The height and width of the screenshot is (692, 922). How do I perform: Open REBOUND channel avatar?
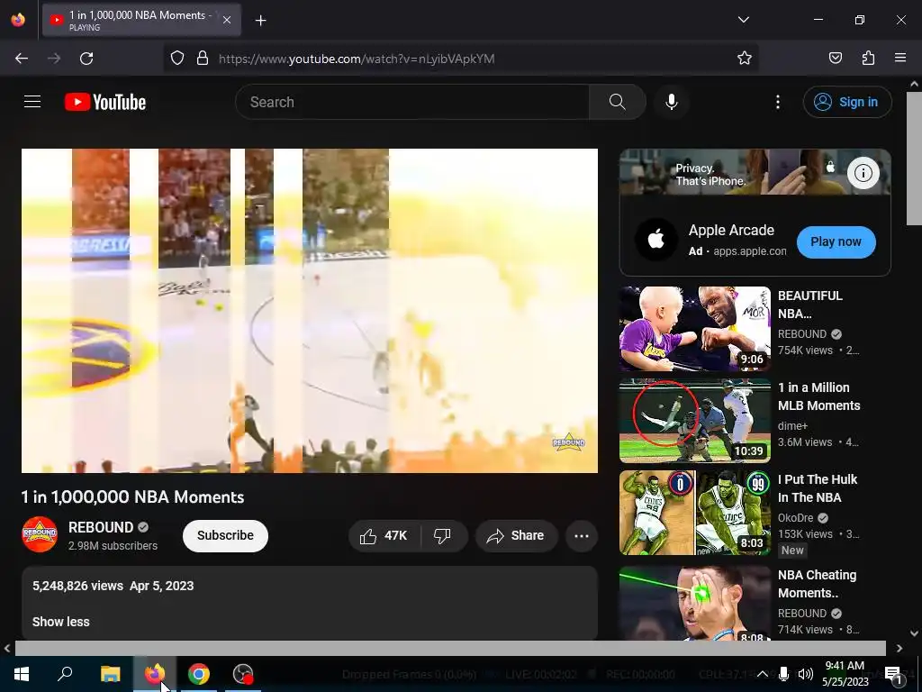pos(40,534)
